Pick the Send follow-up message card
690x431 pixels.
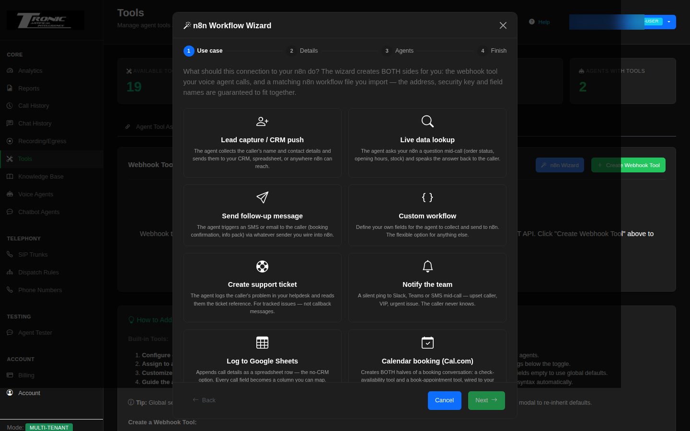[262, 215]
